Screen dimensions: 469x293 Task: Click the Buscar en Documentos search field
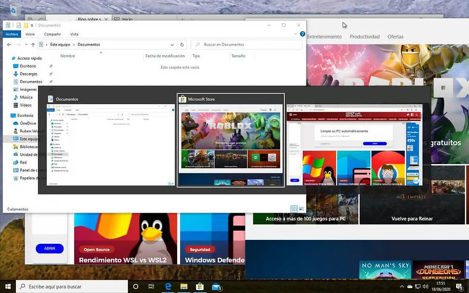click(246, 44)
